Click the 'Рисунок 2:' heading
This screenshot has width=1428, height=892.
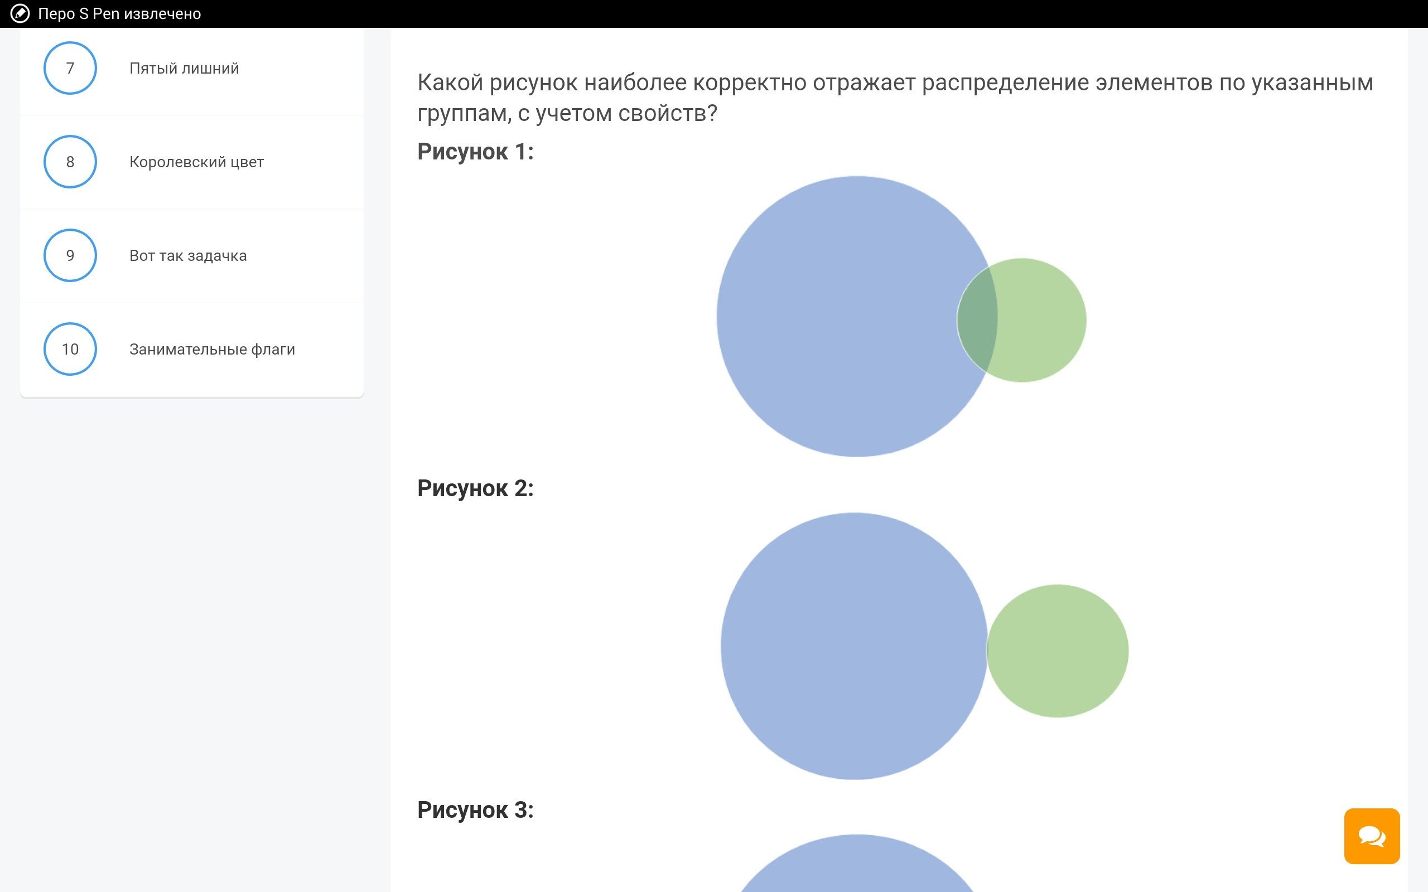tap(475, 488)
